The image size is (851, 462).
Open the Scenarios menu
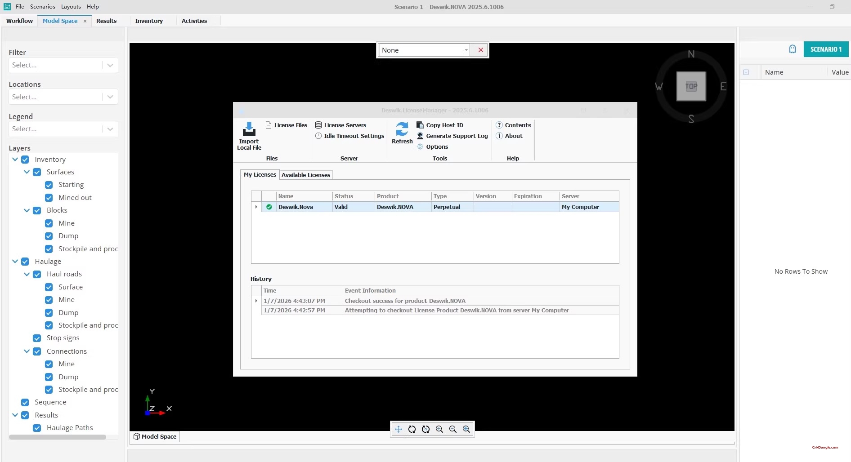point(42,6)
